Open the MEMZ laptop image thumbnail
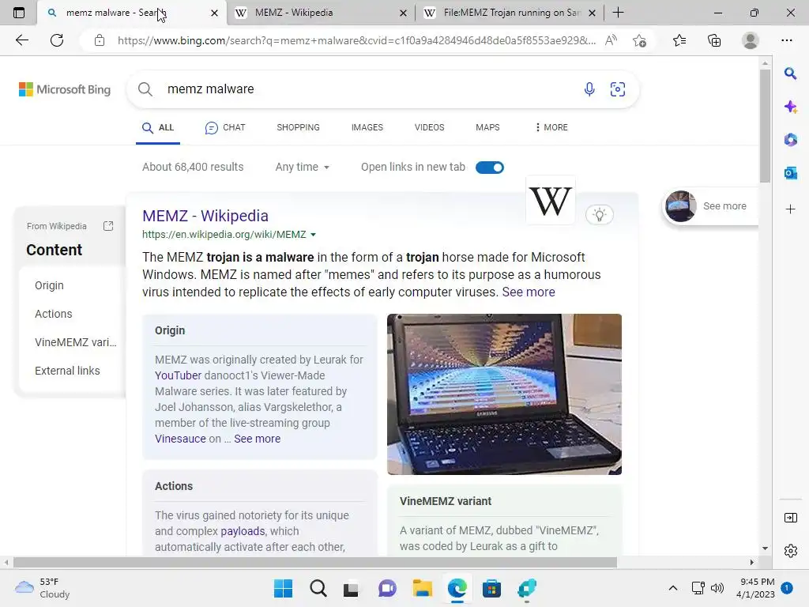Viewport: 809px width, 607px height. 504,394
